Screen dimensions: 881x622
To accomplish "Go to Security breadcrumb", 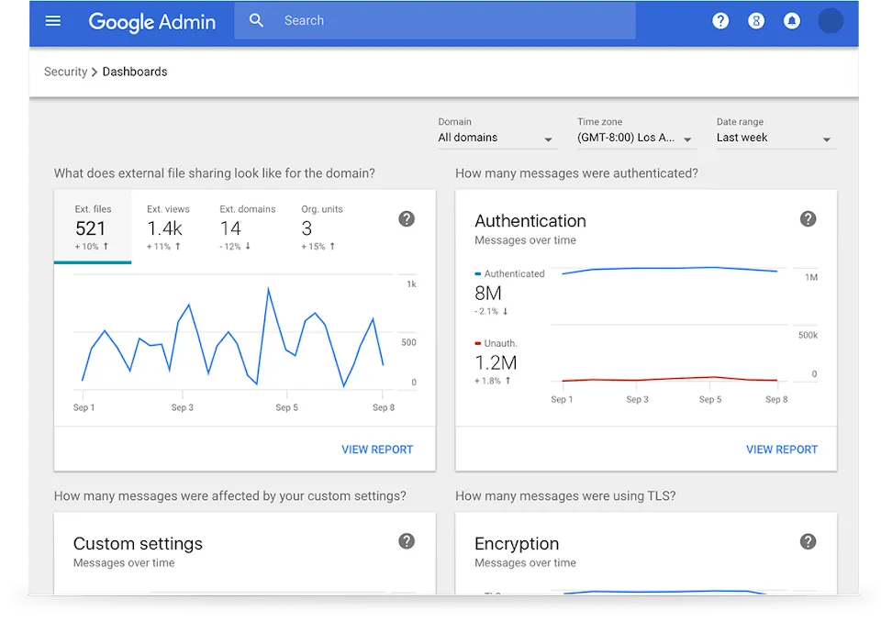I will (66, 72).
